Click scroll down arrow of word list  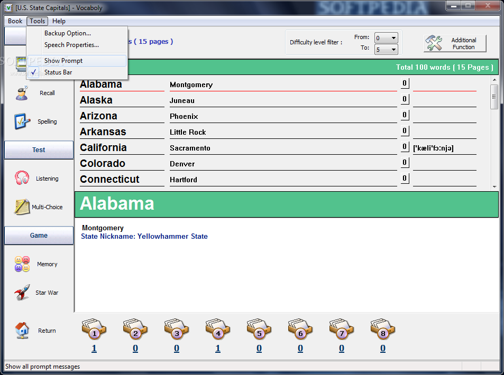coord(494,187)
